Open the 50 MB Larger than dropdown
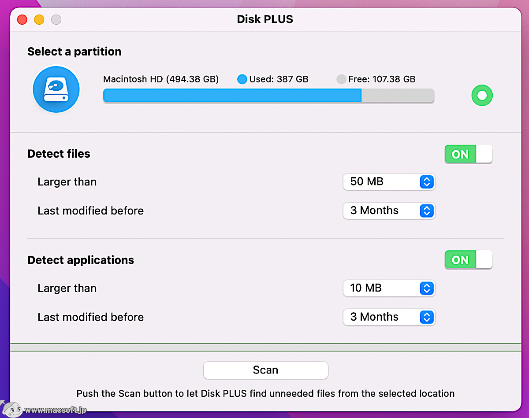This screenshot has width=529, height=418. (x=384, y=181)
